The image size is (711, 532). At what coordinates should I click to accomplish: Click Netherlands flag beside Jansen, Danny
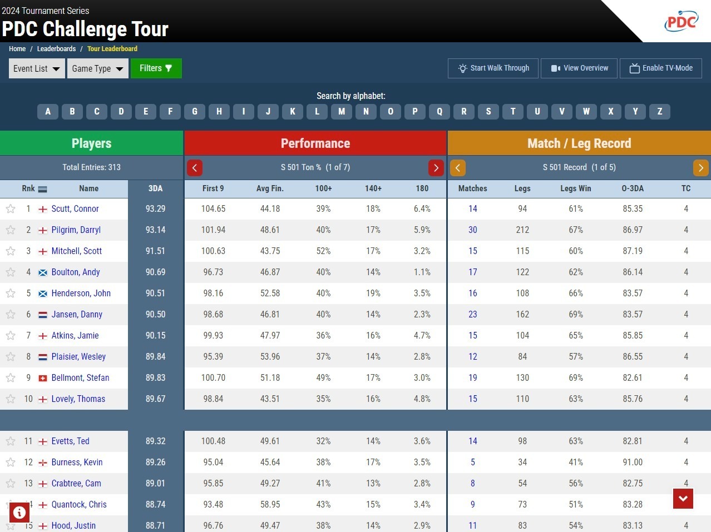[x=42, y=315]
